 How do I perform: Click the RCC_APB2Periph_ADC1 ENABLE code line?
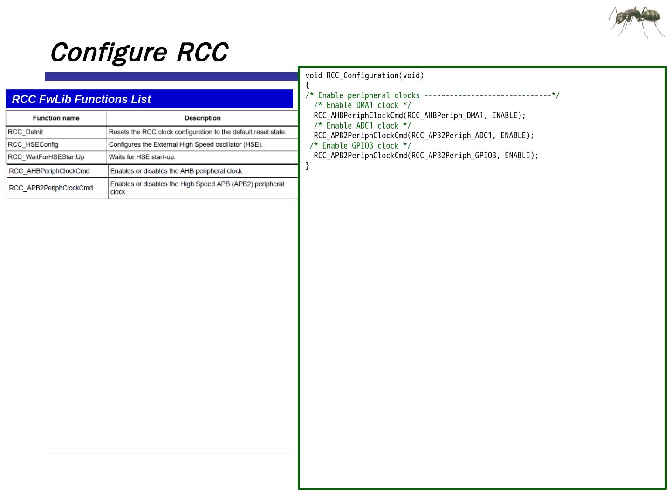pos(424,136)
